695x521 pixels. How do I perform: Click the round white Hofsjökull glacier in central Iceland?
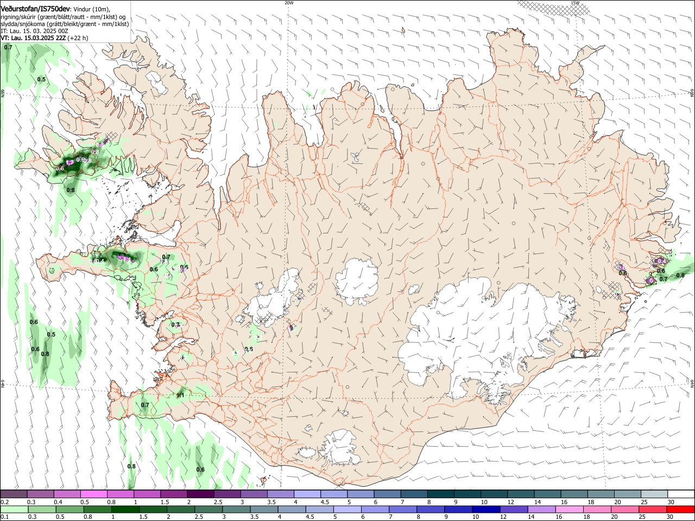[357, 281]
